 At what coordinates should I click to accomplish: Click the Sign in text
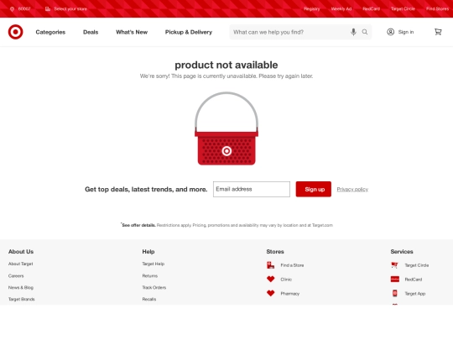pyautogui.click(x=406, y=32)
